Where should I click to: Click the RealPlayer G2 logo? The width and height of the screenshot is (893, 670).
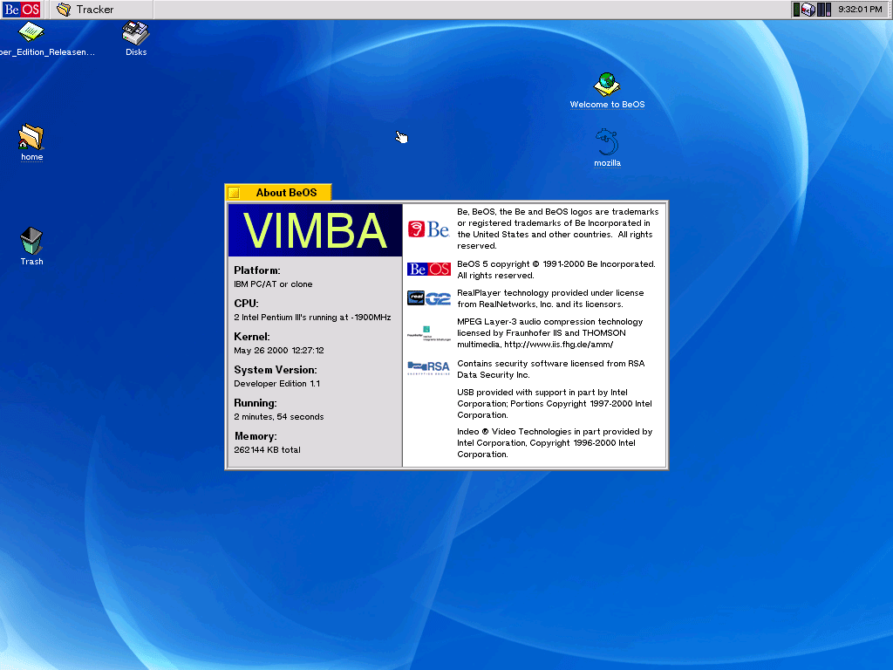coord(428,298)
